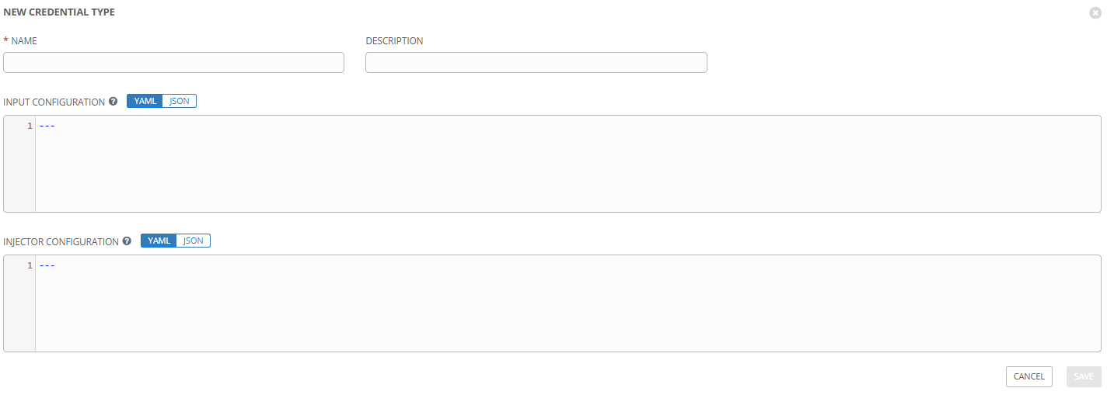Focus the Name text field
Image resolution: width=1107 pixels, height=395 pixels.
[x=174, y=63]
